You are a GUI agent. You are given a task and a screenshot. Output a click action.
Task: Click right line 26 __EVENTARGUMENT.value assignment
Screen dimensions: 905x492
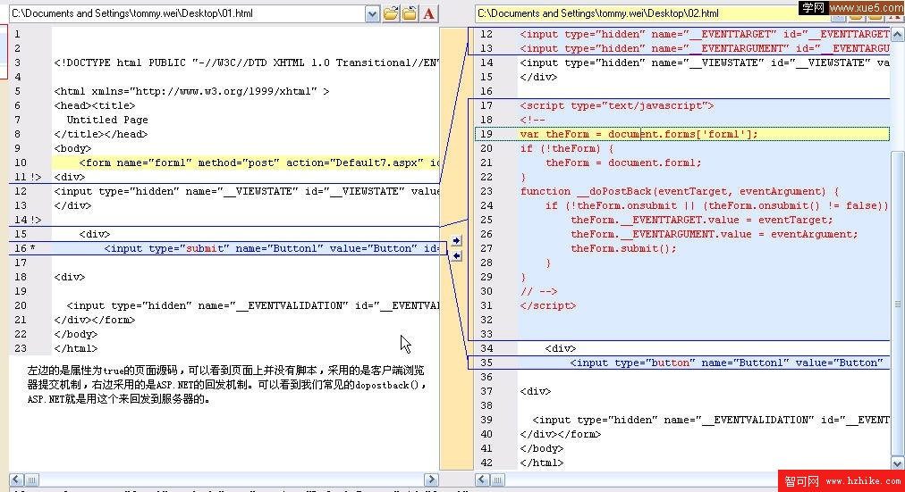tap(714, 235)
